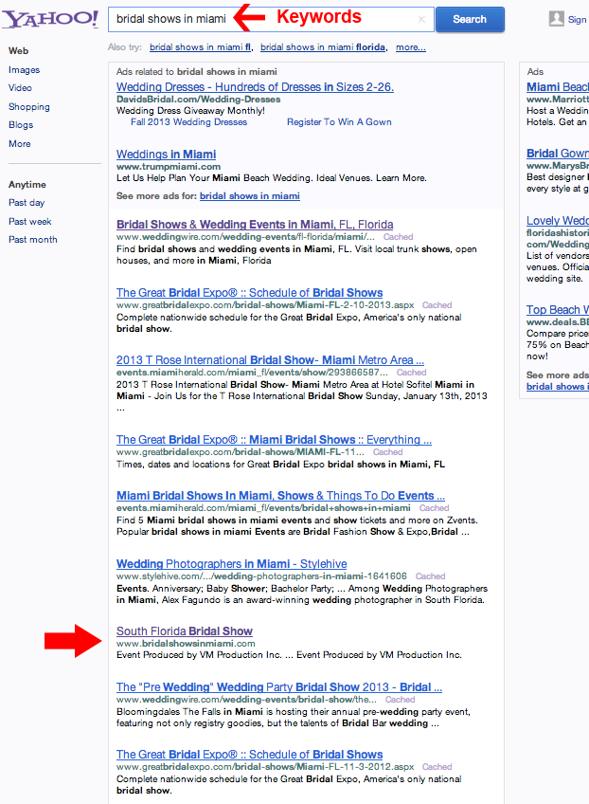The image size is (589, 804).
Task: Click the blue Search button
Action: (470, 20)
